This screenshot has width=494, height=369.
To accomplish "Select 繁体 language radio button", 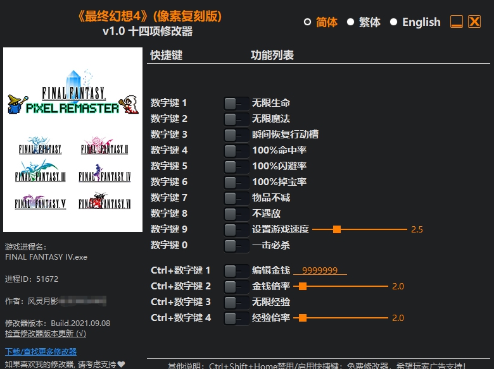I will [350, 22].
